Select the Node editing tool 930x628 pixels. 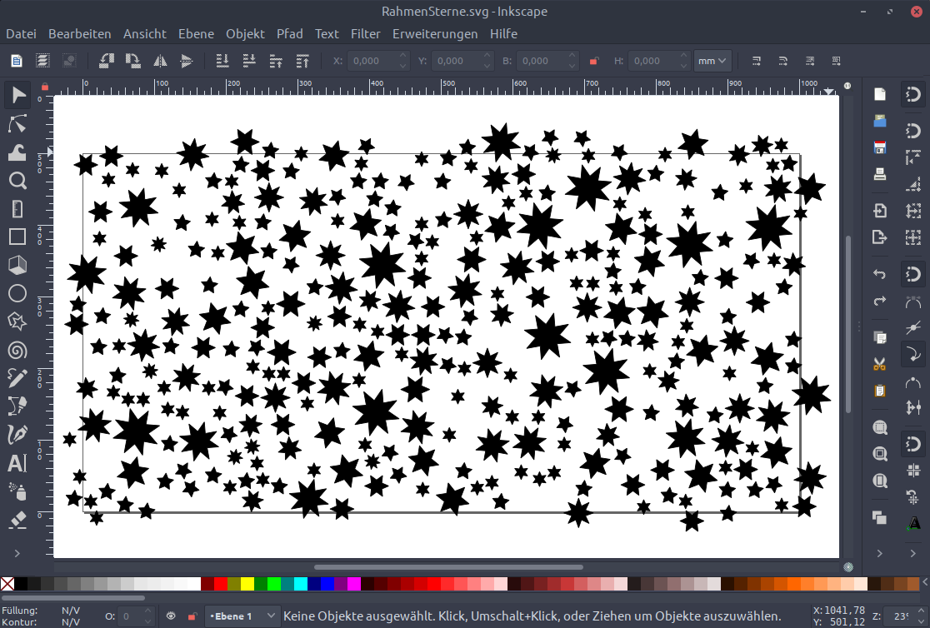tap(17, 124)
